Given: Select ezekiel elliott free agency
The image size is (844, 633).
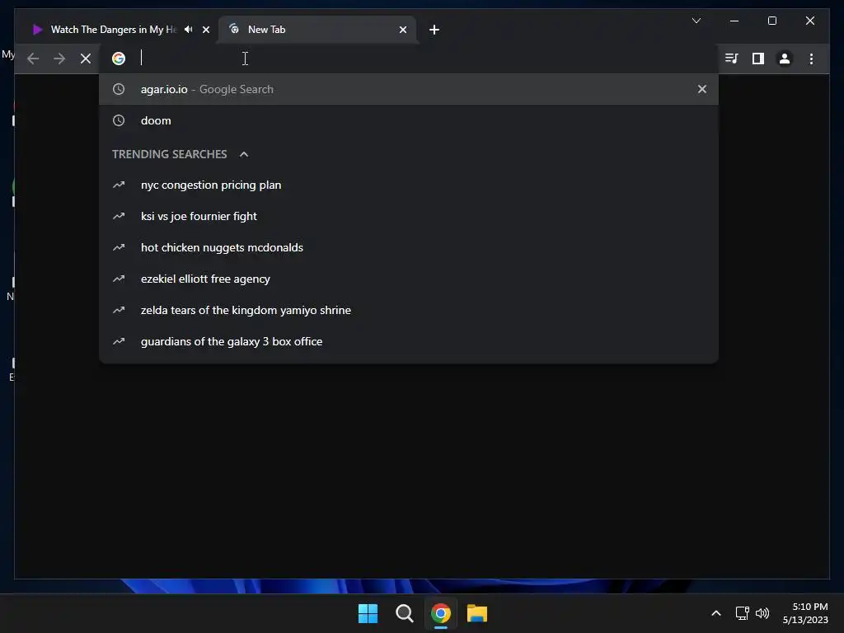Looking at the screenshot, I should [x=409, y=279].
